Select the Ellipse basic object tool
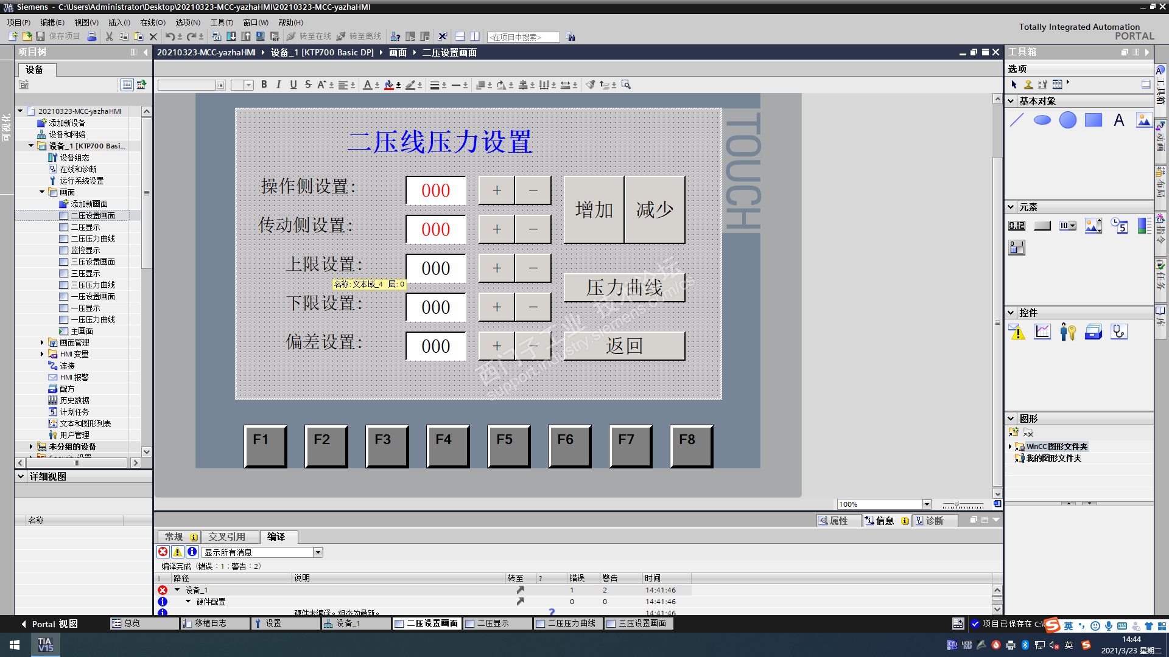This screenshot has height=657, width=1169. point(1042,120)
